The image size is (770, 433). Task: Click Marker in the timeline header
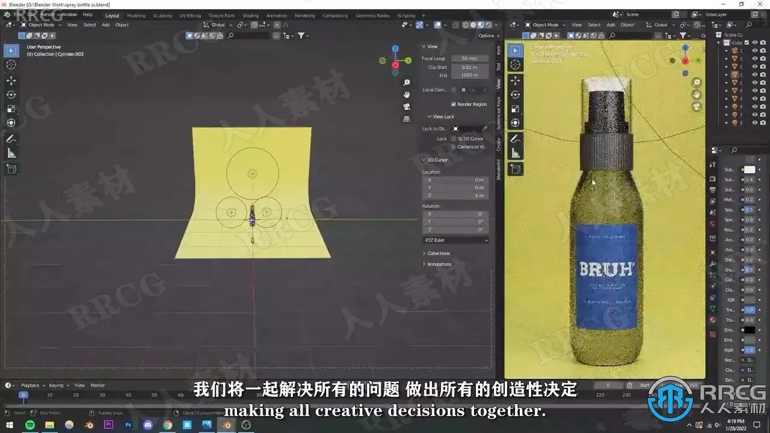[97, 385]
